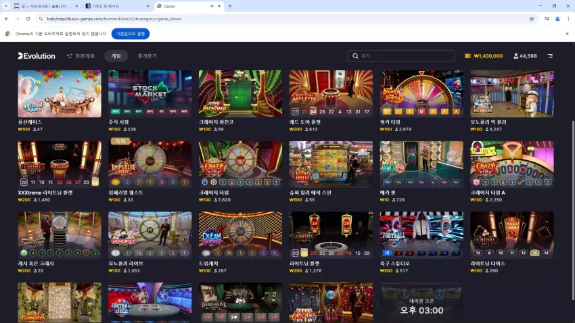Select the 추천게임 tab
Screen dimensions: 575x323
tap(80, 56)
